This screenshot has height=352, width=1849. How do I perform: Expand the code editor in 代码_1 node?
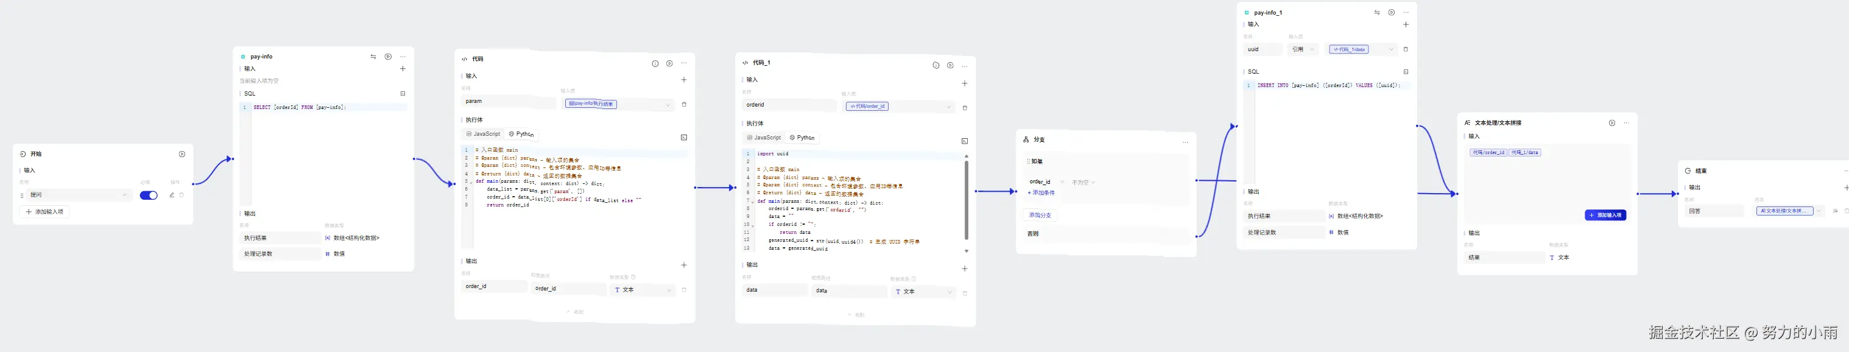pyautogui.click(x=965, y=141)
